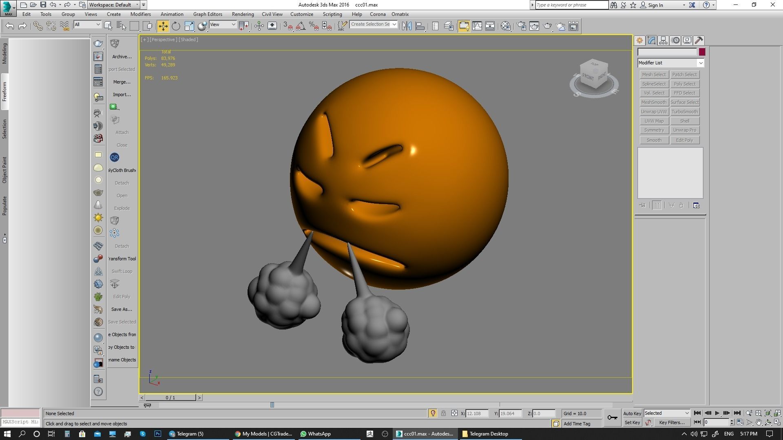This screenshot has width=783, height=440.
Task: Click the Undo arrow in main toolbar
Action: click(10, 26)
